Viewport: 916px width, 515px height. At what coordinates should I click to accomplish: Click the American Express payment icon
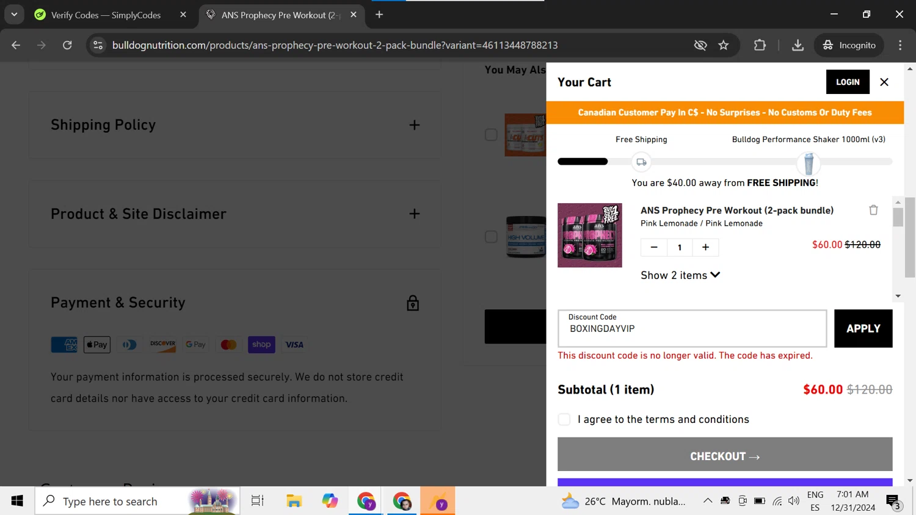(x=64, y=345)
